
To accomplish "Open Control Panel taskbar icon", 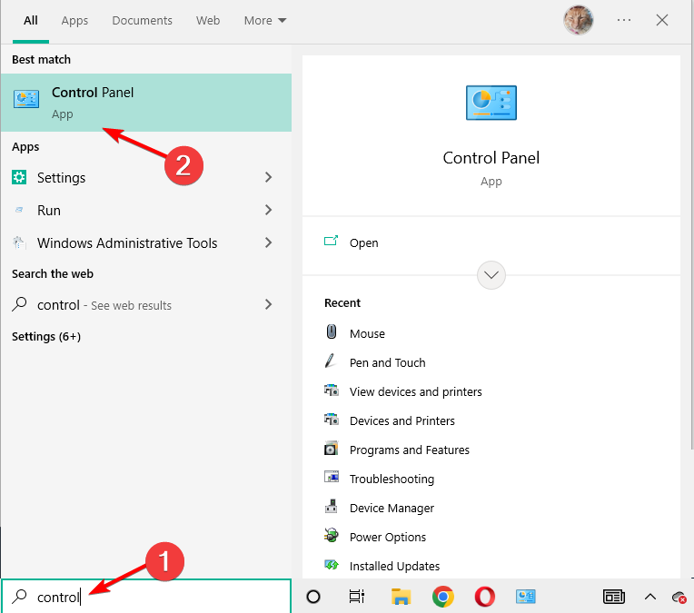I will pyautogui.click(x=526, y=597).
